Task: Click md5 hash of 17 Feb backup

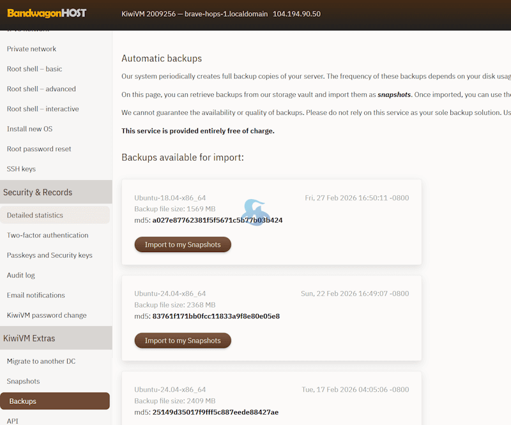Action: tap(215, 412)
